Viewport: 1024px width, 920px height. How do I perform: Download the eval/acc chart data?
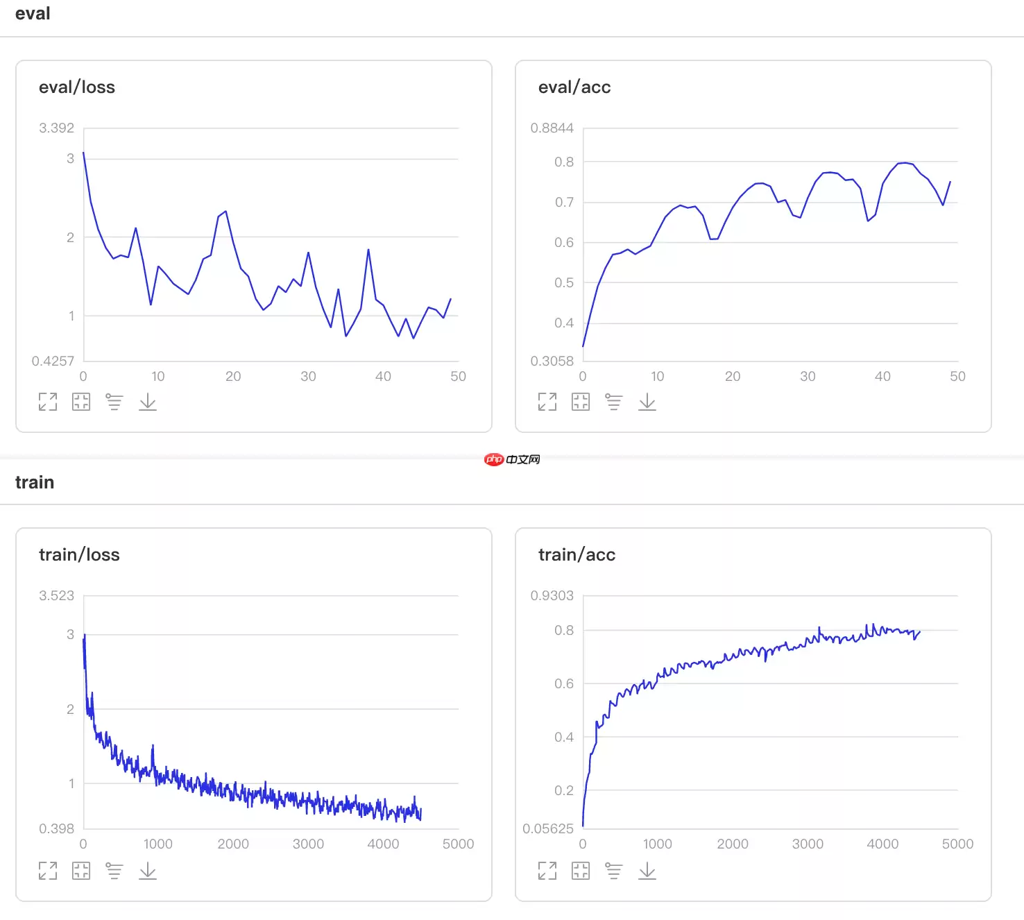pos(647,402)
